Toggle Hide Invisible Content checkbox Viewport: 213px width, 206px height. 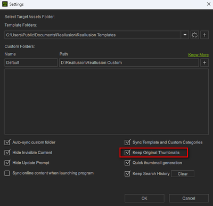pyautogui.click(x=7, y=153)
